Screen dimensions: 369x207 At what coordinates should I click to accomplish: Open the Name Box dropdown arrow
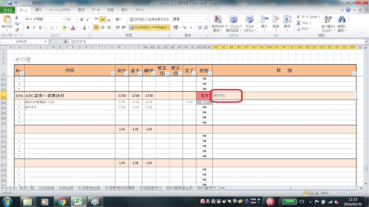point(45,42)
